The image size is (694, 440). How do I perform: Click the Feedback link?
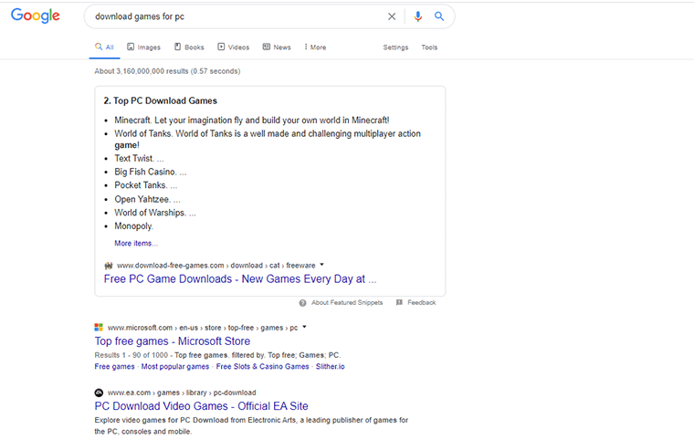[422, 303]
